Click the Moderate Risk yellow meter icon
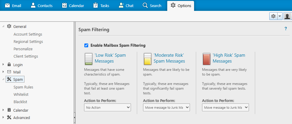This screenshot has width=292, height=124. click(x=147, y=59)
